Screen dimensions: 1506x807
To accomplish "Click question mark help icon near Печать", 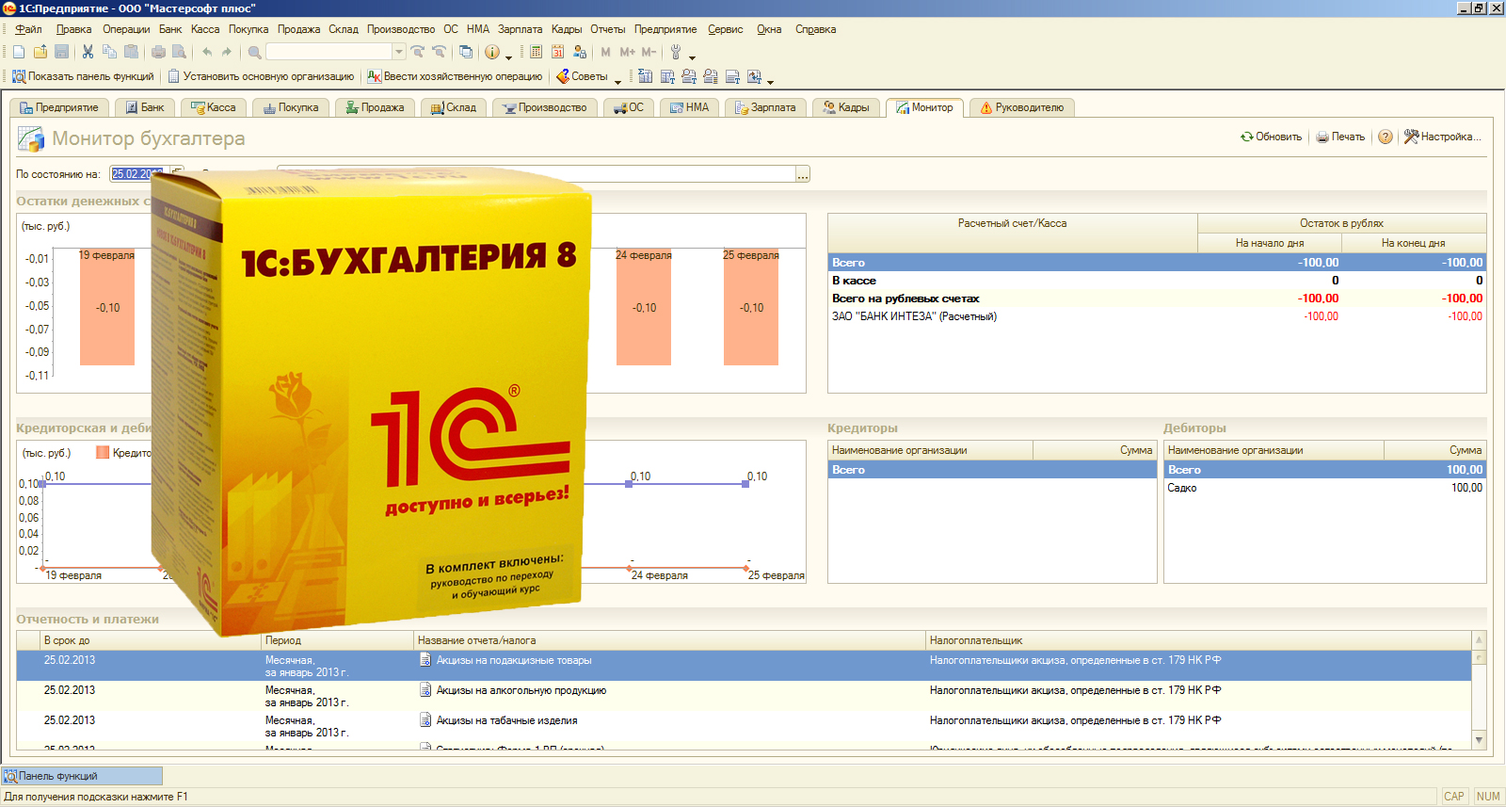I will coord(1386,137).
